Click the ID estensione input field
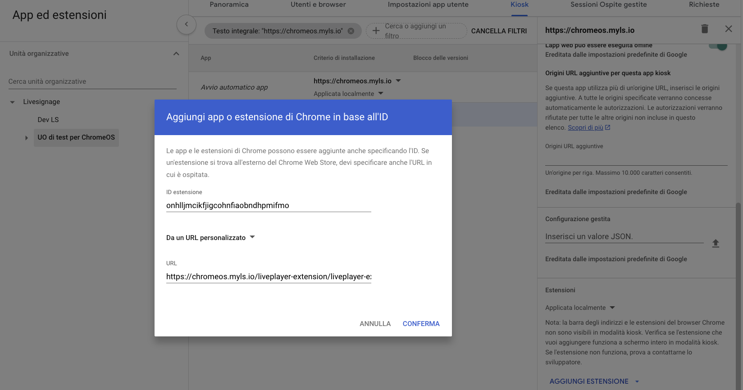 (269, 205)
